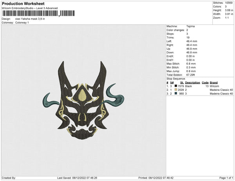Select the Stitches value '10569'
The height and width of the screenshot is (181, 235).
[229, 3]
